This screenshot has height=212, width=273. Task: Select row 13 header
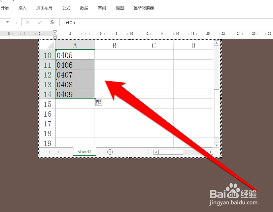47,85
